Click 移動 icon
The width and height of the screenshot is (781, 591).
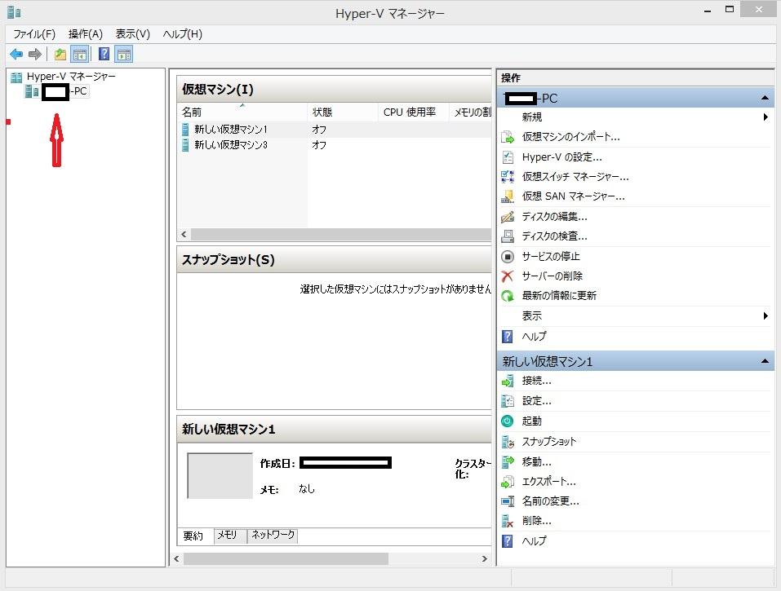coord(507,461)
